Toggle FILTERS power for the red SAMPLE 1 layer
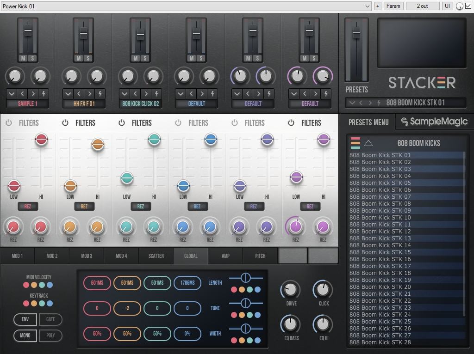This screenshot has height=354, width=474. (x=9, y=122)
